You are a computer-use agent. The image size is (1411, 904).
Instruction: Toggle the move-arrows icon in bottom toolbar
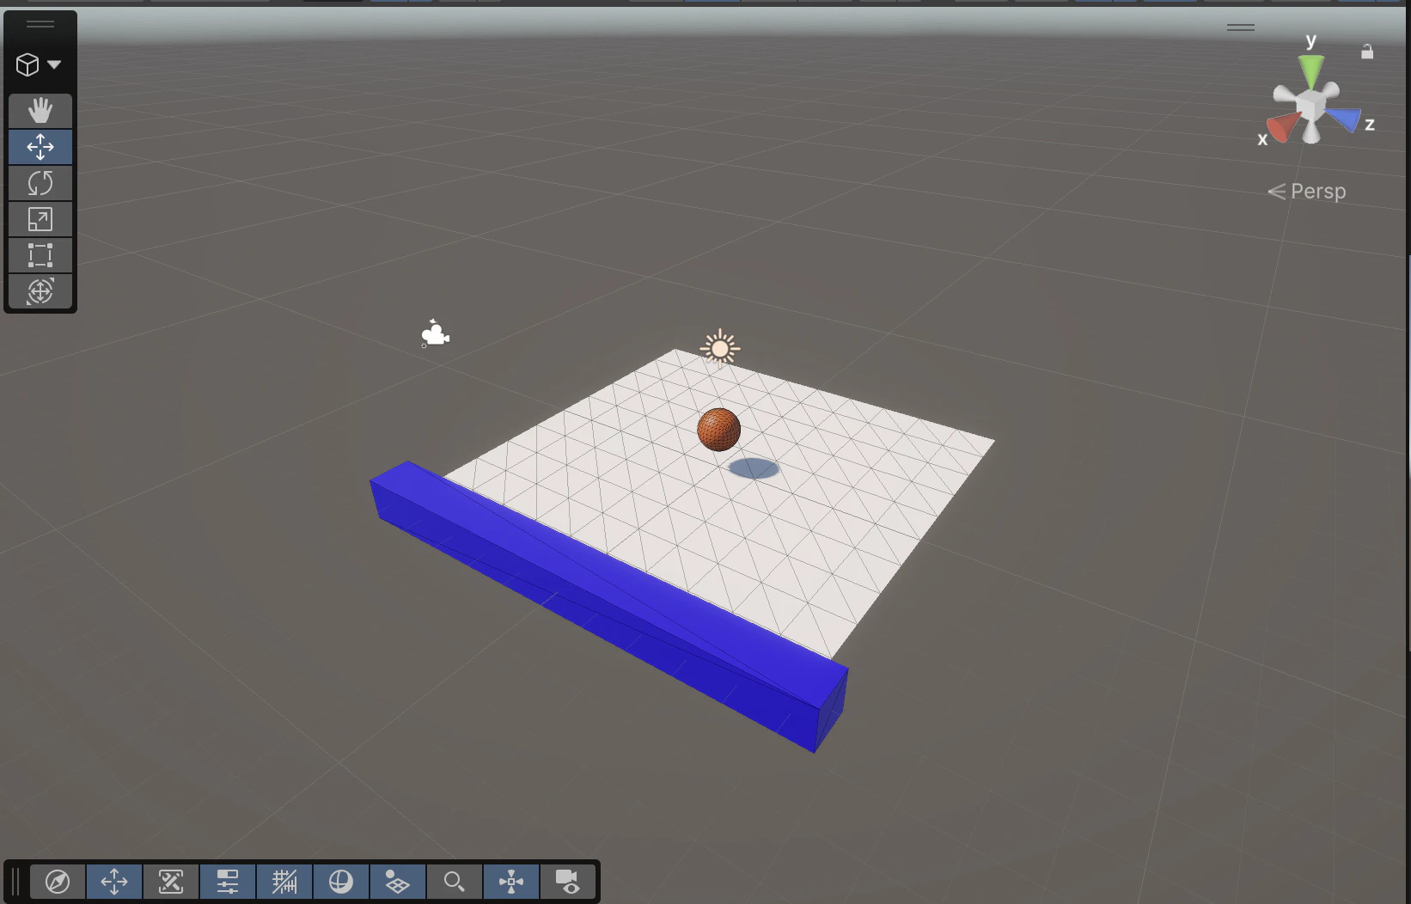(114, 882)
